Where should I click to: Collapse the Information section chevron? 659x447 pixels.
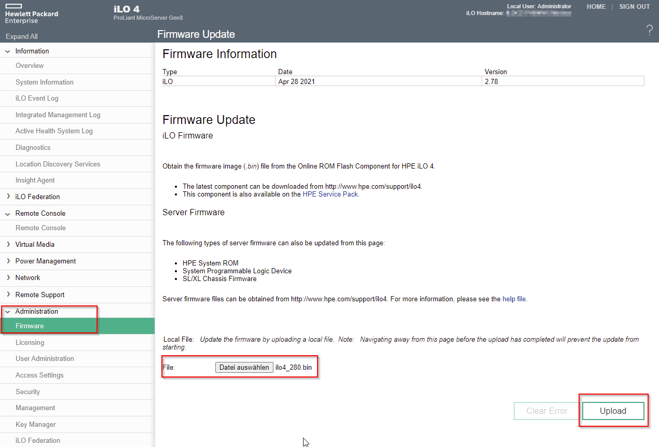coord(8,51)
